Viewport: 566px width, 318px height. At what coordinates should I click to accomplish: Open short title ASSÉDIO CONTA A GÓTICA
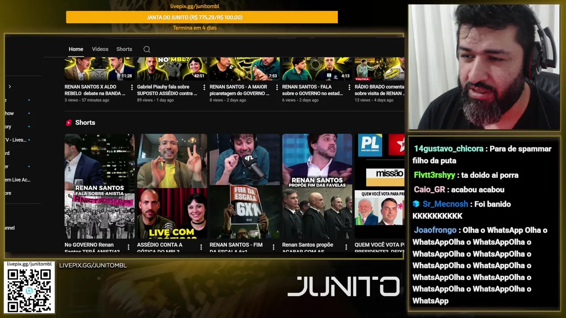pos(160,248)
